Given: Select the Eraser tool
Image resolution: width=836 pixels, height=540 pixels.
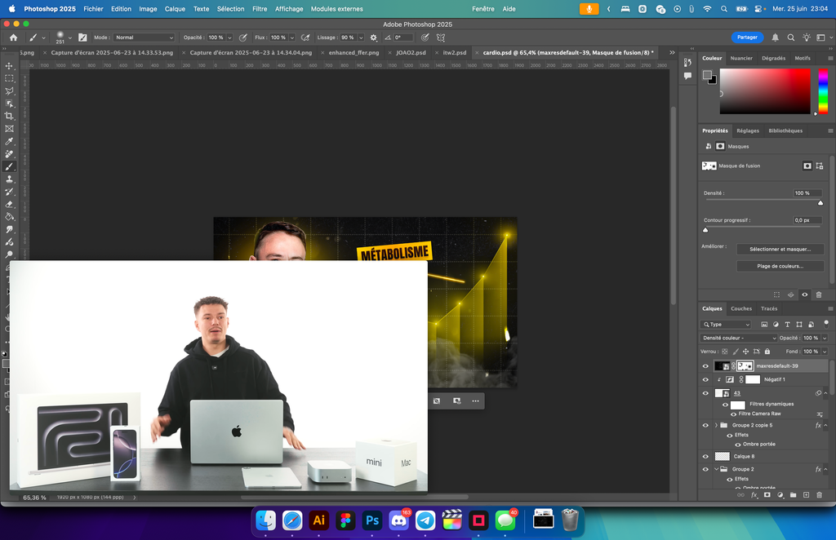Looking at the screenshot, I should tap(9, 205).
